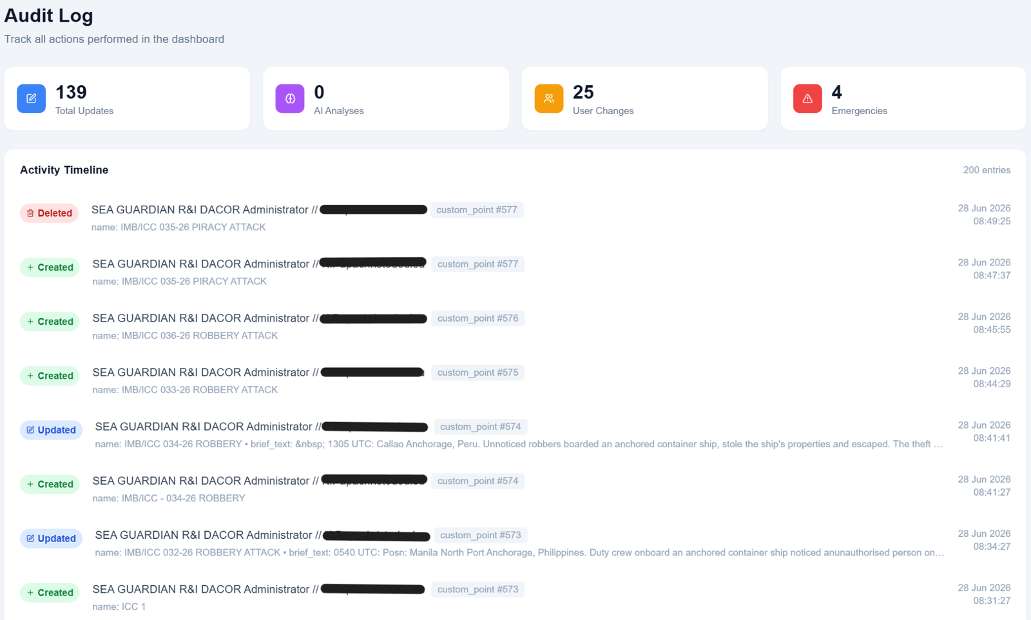Viewport: 1031px width, 620px height.
Task: Click the custom_point #576 tag
Action: pos(477,318)
